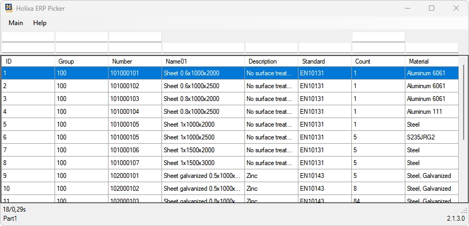Open the Main menu
The width and height of the screenshot is (469, 226).
pos(16,23)
